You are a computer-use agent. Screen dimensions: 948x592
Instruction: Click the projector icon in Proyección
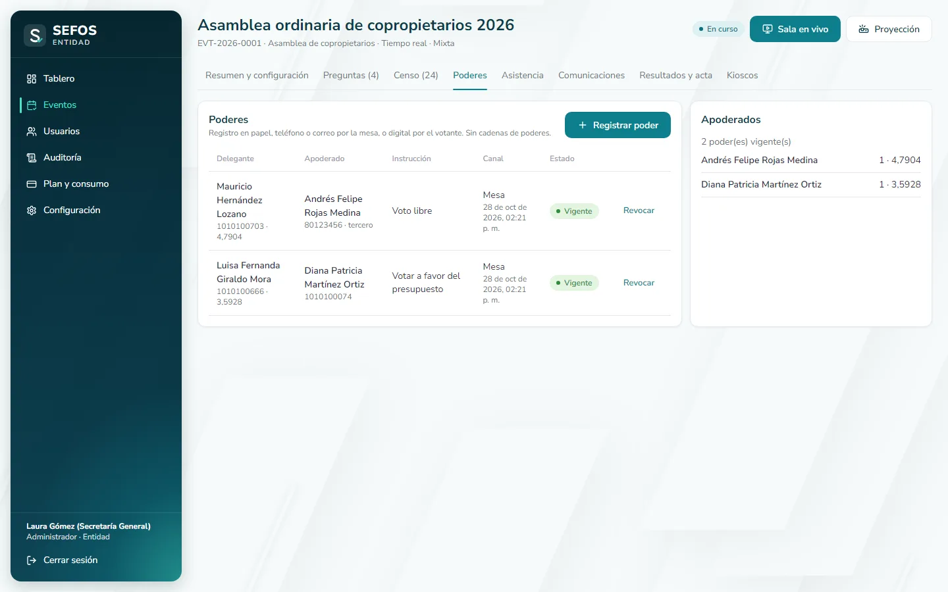click(864, 29)
